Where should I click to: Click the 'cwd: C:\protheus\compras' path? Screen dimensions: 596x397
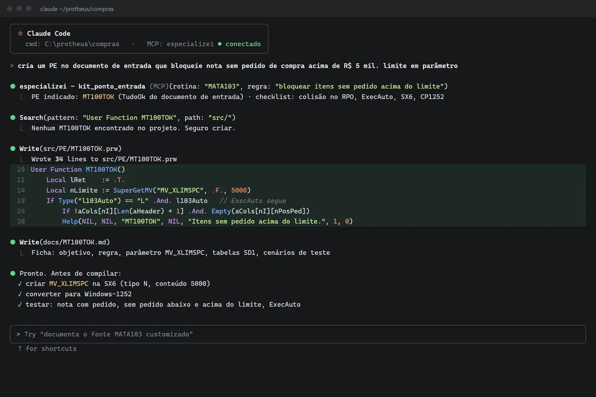click(72, 44)
